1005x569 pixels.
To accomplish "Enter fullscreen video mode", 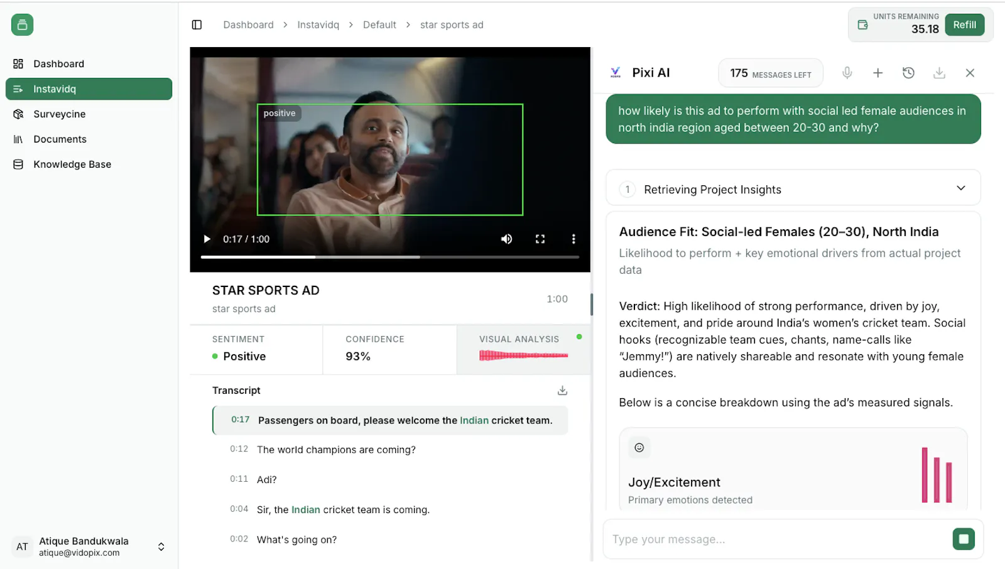I will (540, 239).
